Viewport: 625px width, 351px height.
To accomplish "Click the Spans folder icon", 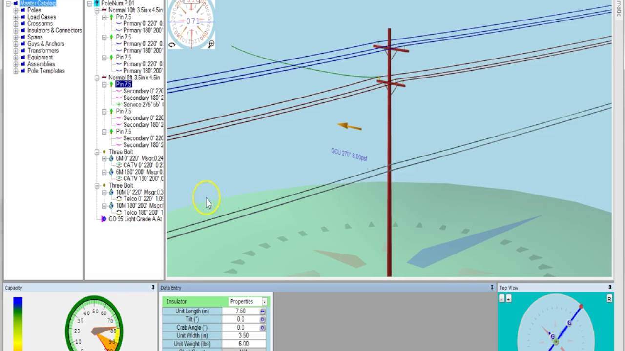I will pyautogui.click(x=22, y=37).
